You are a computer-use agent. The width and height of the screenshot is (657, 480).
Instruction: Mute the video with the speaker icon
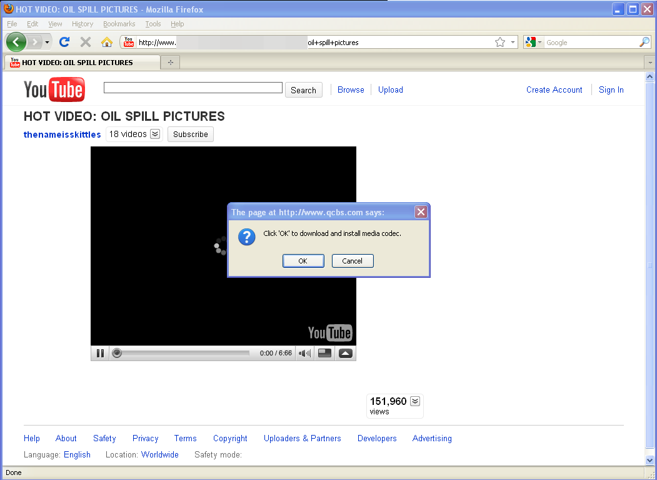pos(304,354)
